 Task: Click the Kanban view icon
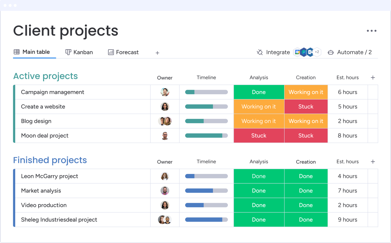click(x=68, y=52)
